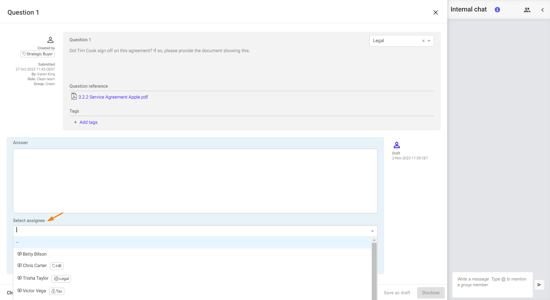This screenshot has width=550, height=300.
Task: Click the assignee list scrollbar
Action: (374, 269)
